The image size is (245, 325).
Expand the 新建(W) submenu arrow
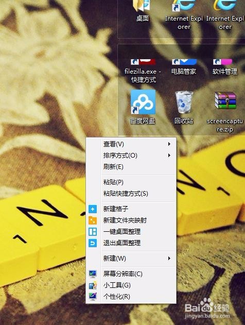[x=169, y=258]
